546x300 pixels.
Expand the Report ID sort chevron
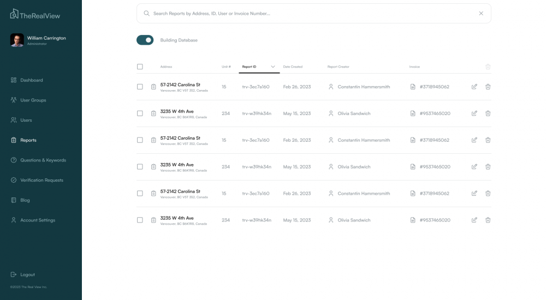coord(273,67)
